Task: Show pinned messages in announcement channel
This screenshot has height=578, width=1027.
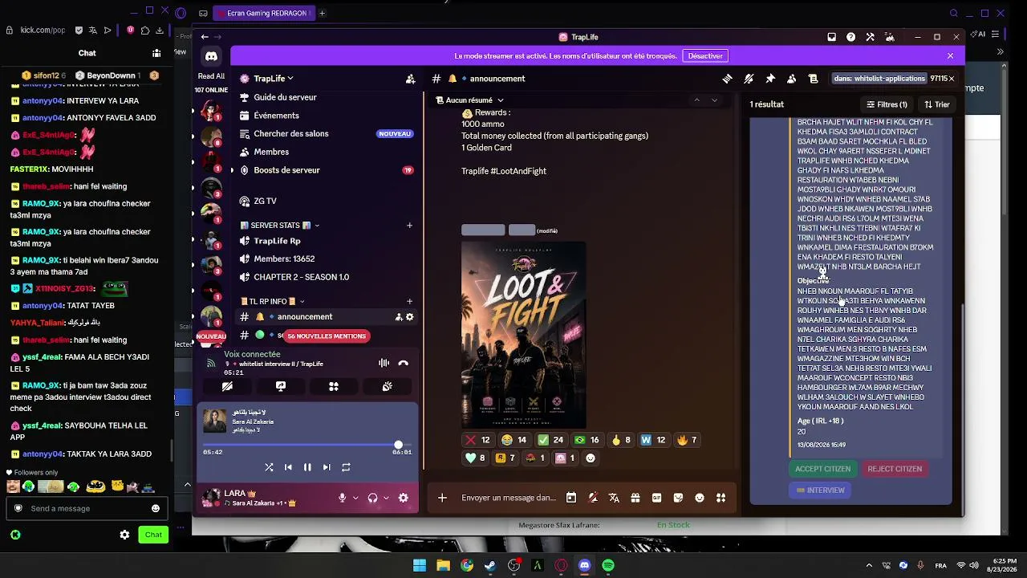Action: tap(770, 79)
